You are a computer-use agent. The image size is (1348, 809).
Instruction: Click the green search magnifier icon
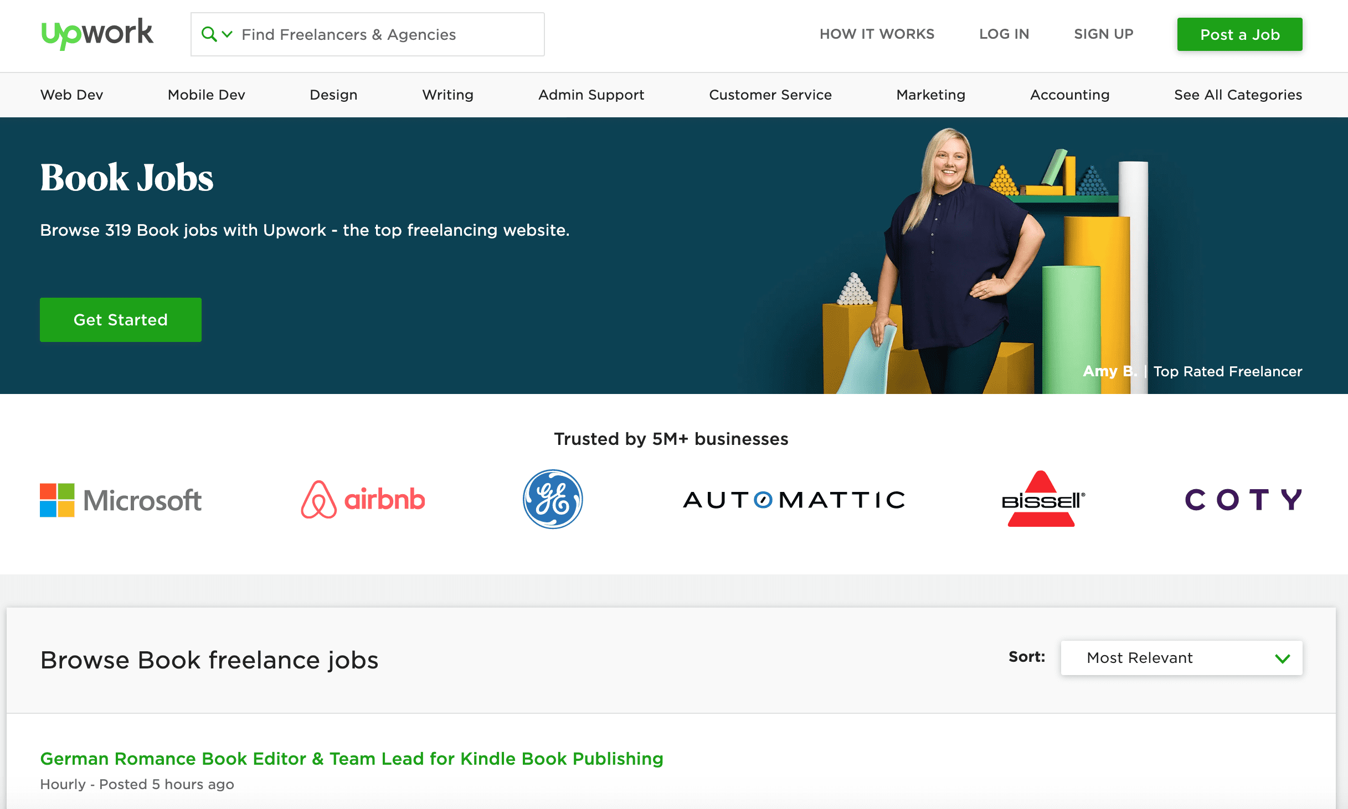click(x=209, y=34)
